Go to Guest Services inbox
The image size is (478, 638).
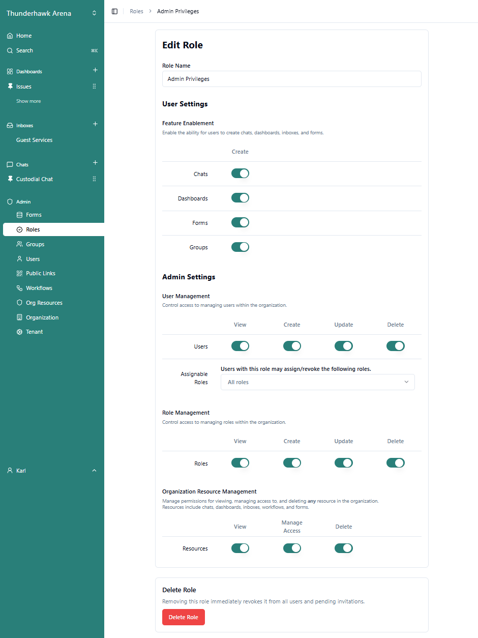coord(34,140)
